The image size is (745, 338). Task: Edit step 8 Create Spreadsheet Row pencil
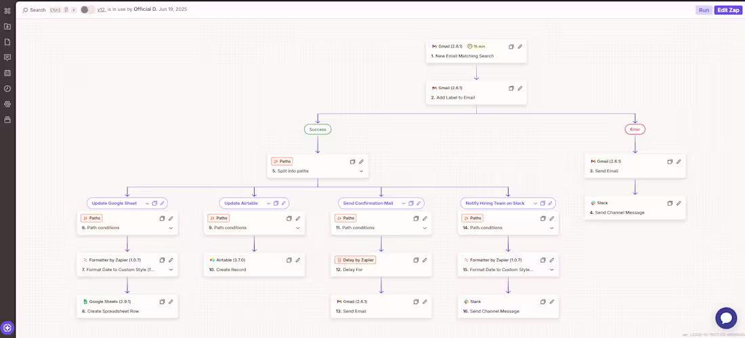171,301
